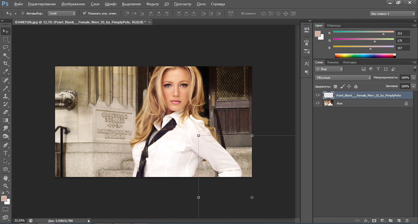
Task: Click the G value input field
Action: [403, 41]
